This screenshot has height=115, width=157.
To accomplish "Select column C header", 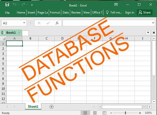I will [x=47, y=38].
